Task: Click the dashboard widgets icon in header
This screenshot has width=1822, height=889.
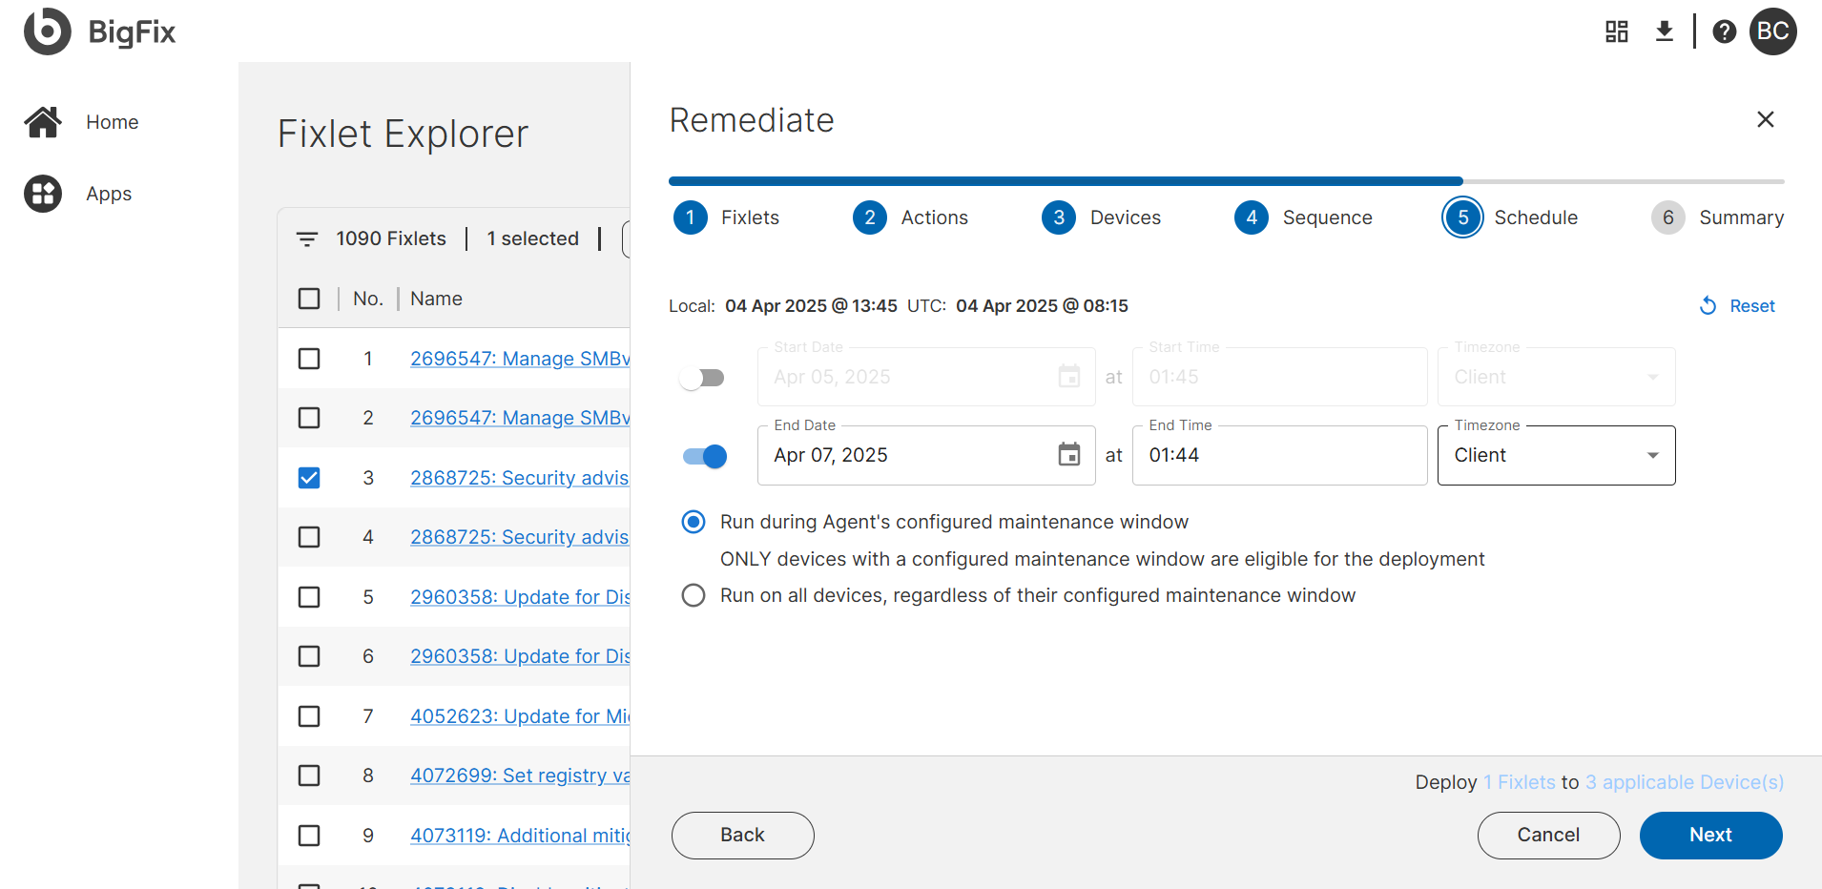Action: pos(1616,31)
